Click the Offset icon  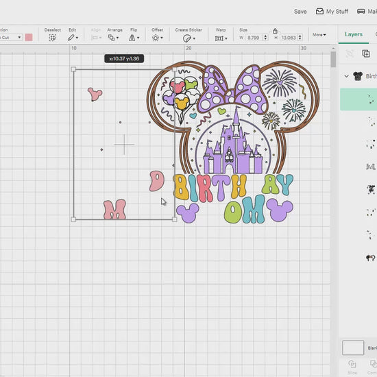pos(156,38)
